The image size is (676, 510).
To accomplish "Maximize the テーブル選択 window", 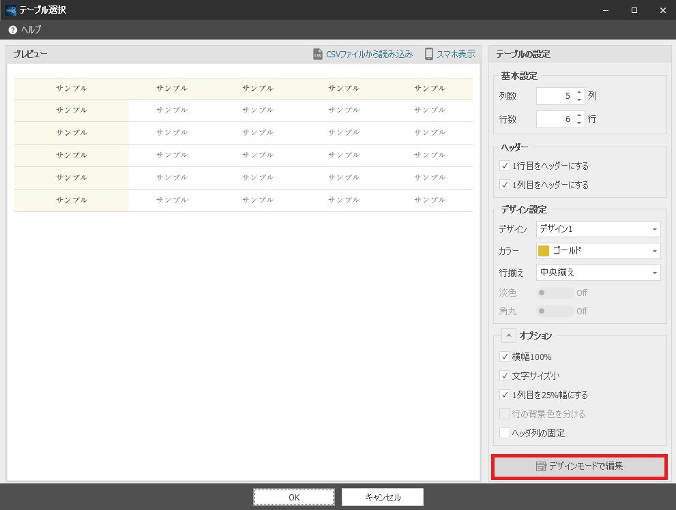I will pyautogui.click(x=634, y=10).
